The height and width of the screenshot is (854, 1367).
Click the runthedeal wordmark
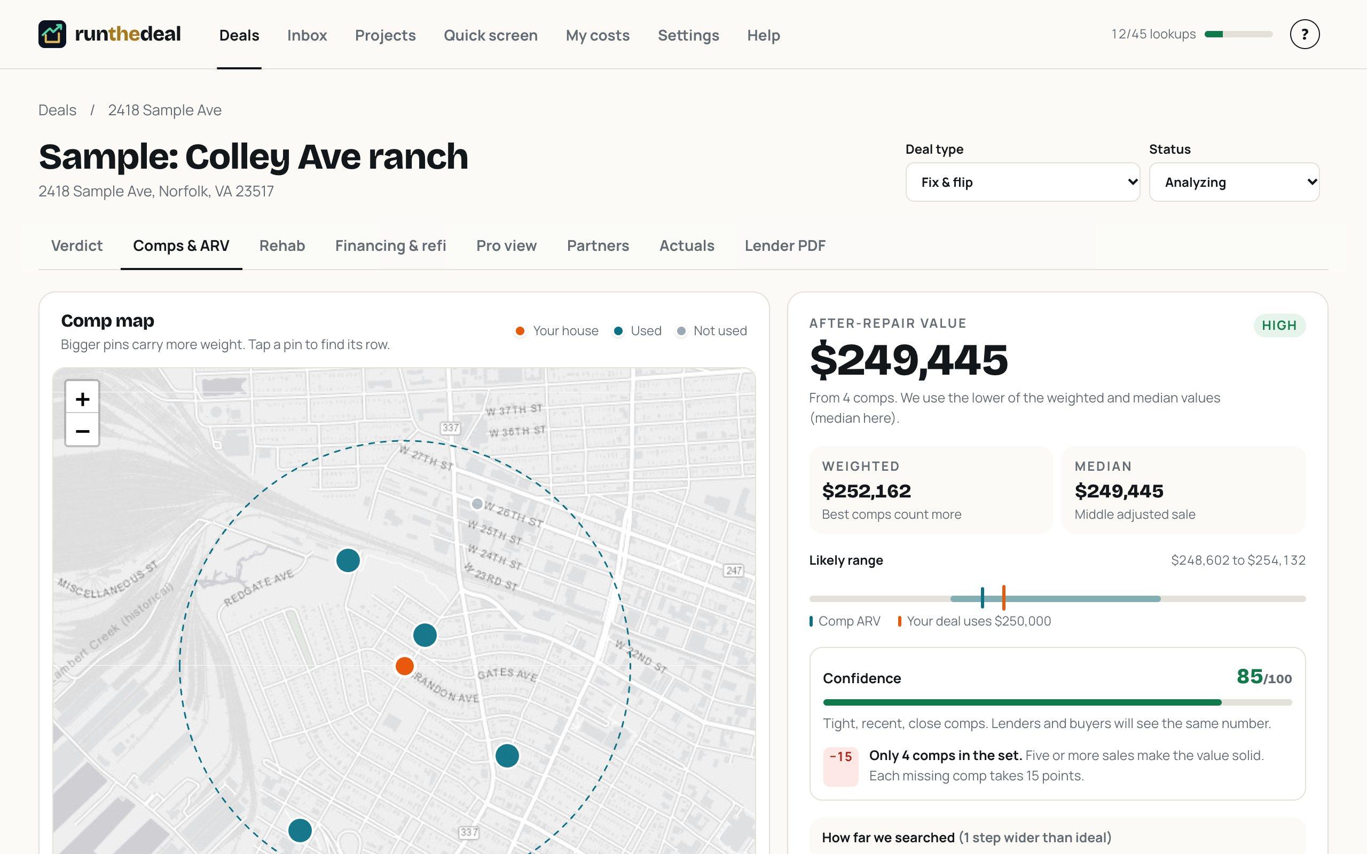click(128, 34)
